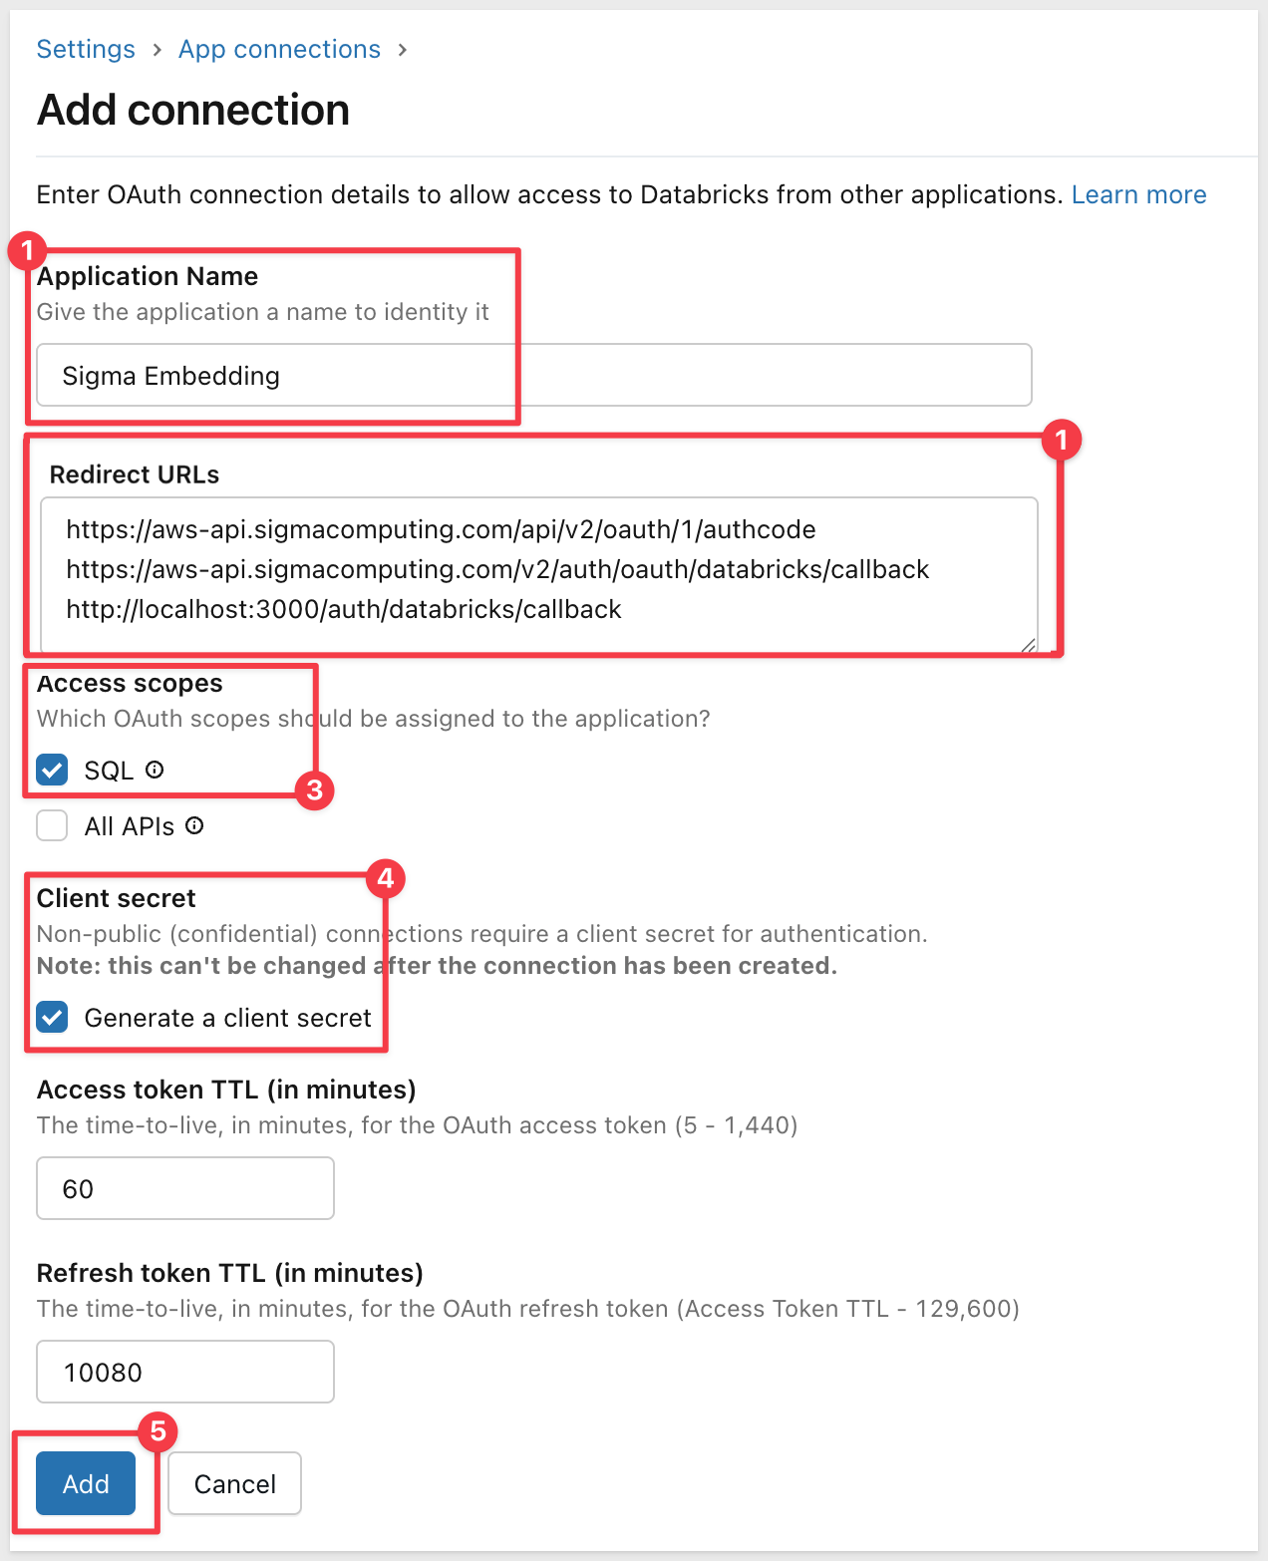1268x1561 pixels.
Task: Open the Learn more link
Action: pos(1138,194)
